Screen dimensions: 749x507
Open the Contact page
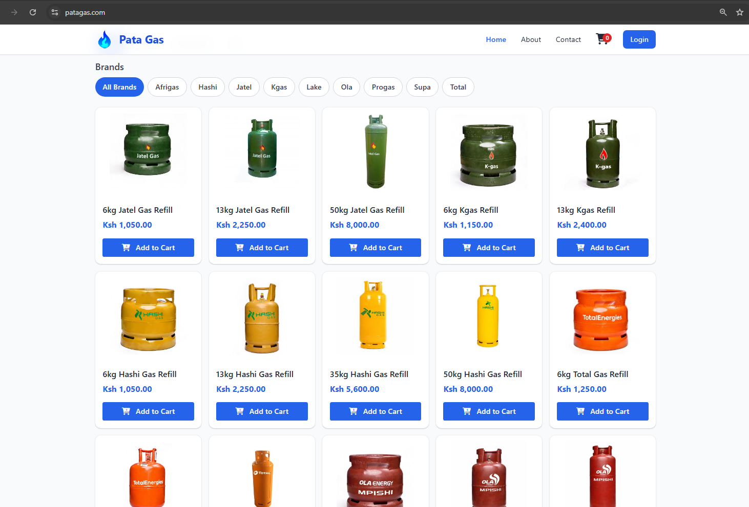click(x=568, y=39)
